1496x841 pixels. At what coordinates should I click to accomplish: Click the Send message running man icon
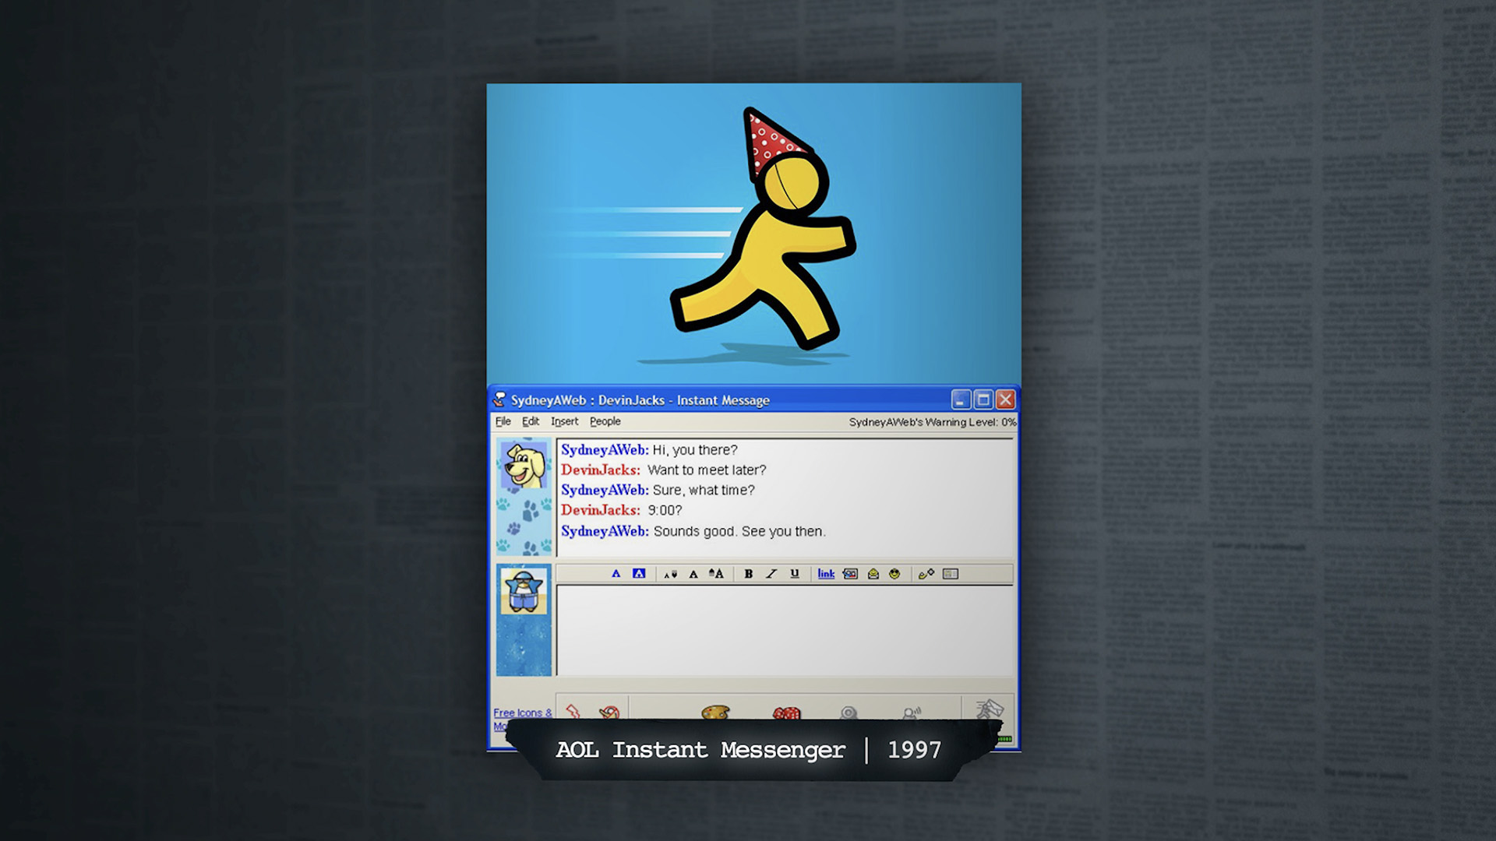coord(990,709)
